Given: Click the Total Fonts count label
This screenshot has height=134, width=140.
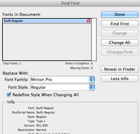Looking at the screenshot, I should coord(12,63).
